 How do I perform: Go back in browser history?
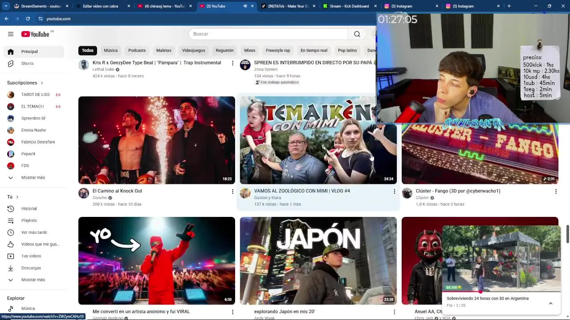(6, 19)
